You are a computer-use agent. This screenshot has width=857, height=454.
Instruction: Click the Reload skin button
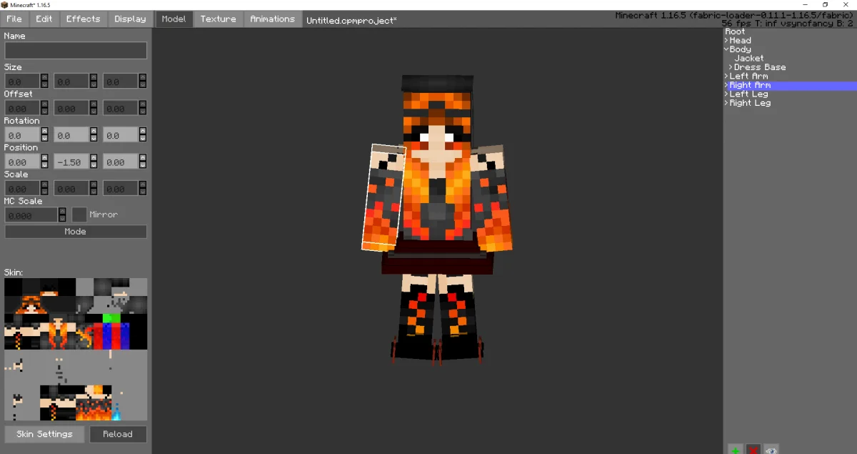[x=118, y=434]
